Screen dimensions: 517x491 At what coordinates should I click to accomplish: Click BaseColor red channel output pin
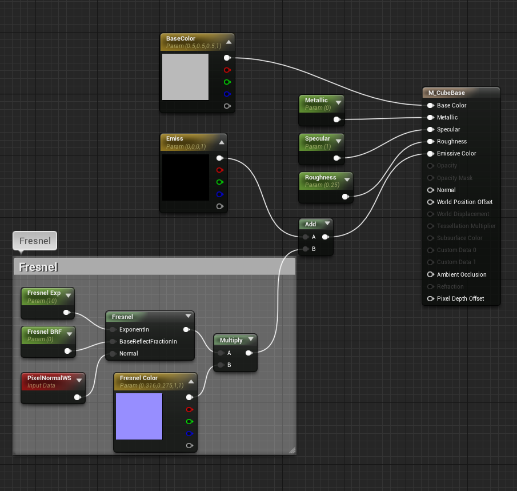click(227, 70)
